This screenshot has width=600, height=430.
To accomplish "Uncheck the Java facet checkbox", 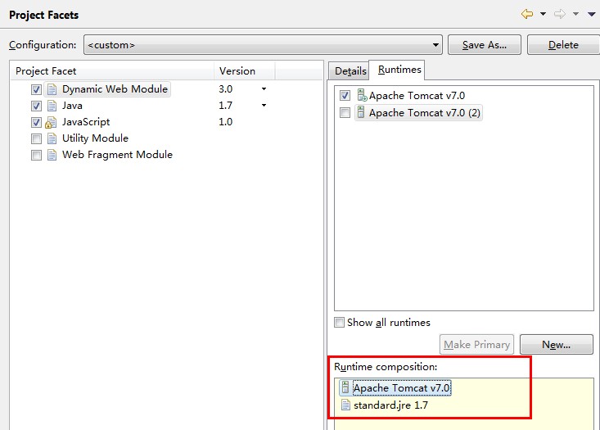I will point(36,106).
